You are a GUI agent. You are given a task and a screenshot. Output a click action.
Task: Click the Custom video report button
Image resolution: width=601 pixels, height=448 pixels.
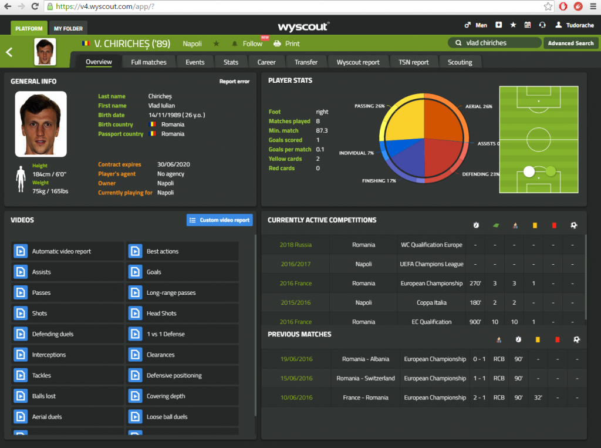[x=220, y=220]
